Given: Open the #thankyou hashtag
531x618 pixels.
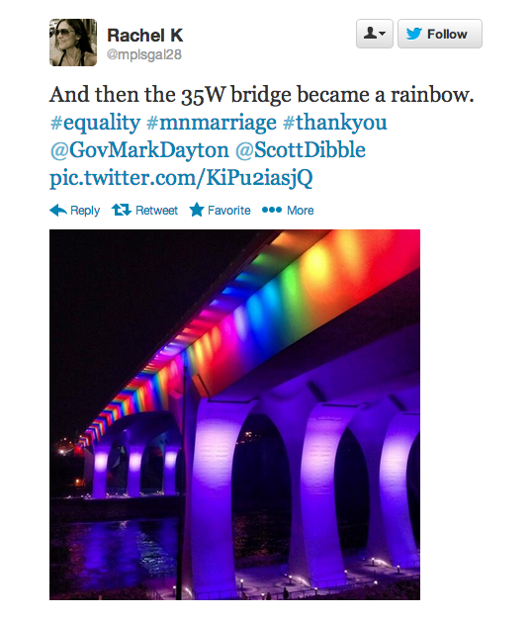Looking at the screenshot, I should pyautogui.click(x=335, y=123).
